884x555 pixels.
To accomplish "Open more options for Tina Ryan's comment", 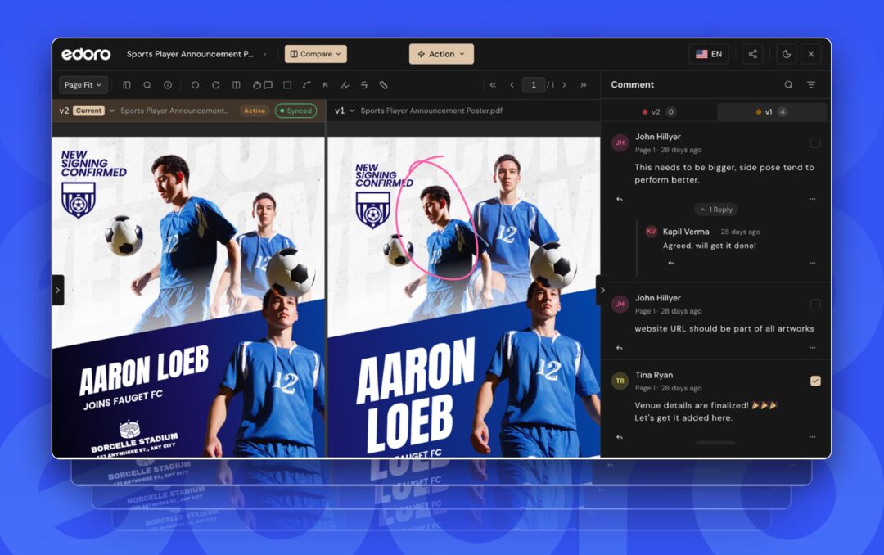I will point(812,437).
